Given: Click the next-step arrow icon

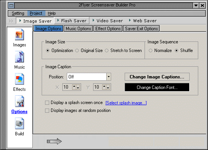Looking at the screenshot, I should (54, 141).
